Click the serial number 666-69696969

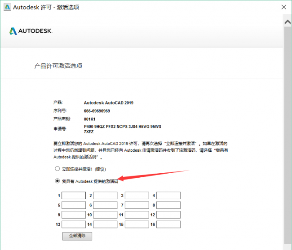tap(97, 111)
